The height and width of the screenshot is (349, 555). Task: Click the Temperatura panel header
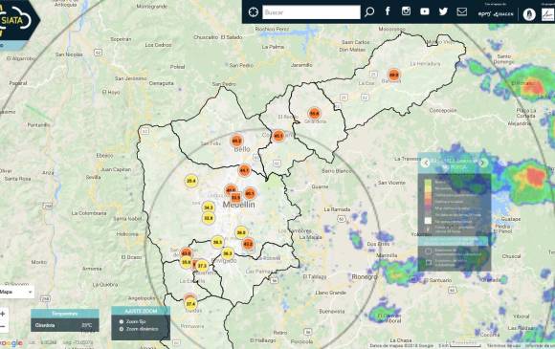65,314
